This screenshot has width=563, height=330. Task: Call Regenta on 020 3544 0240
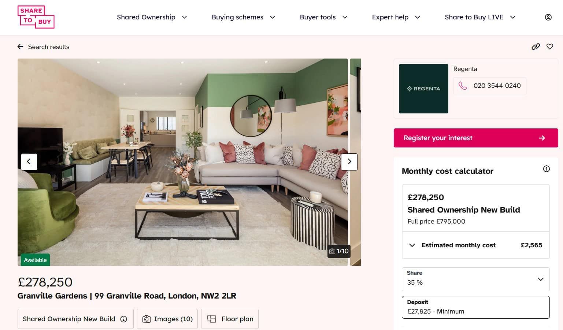tap(490, 86)
